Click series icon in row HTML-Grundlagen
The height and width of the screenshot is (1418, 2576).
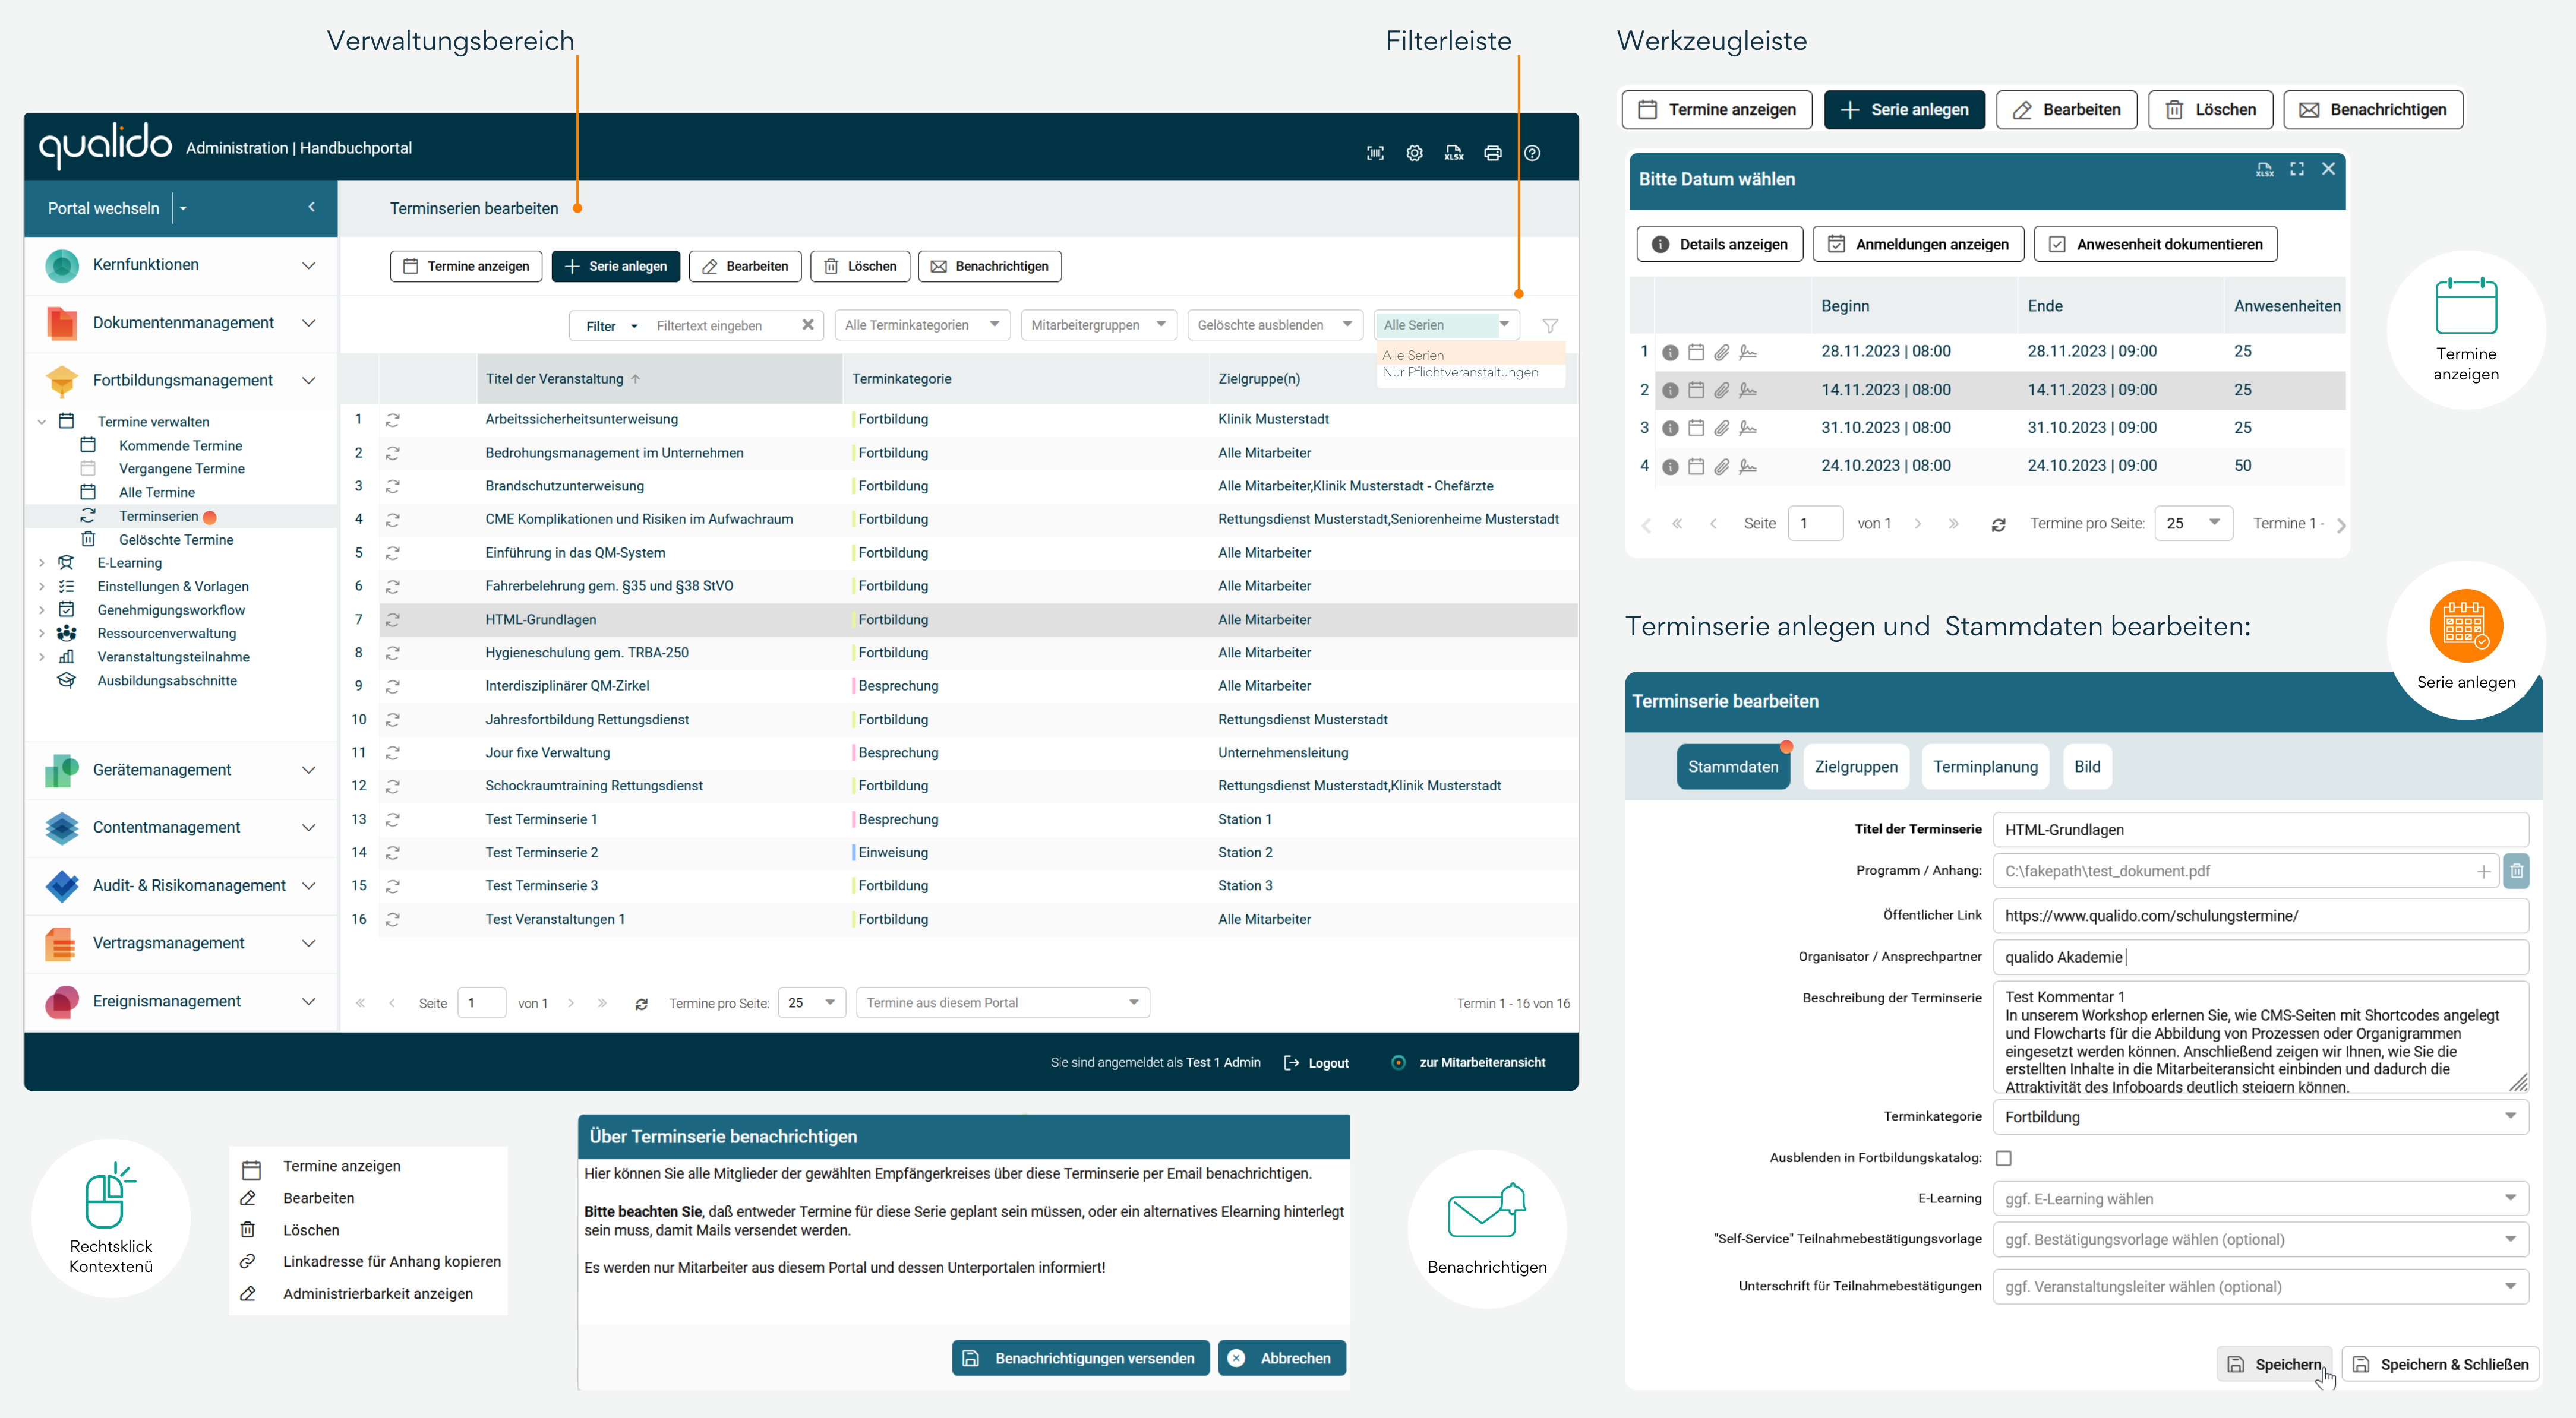393,619
